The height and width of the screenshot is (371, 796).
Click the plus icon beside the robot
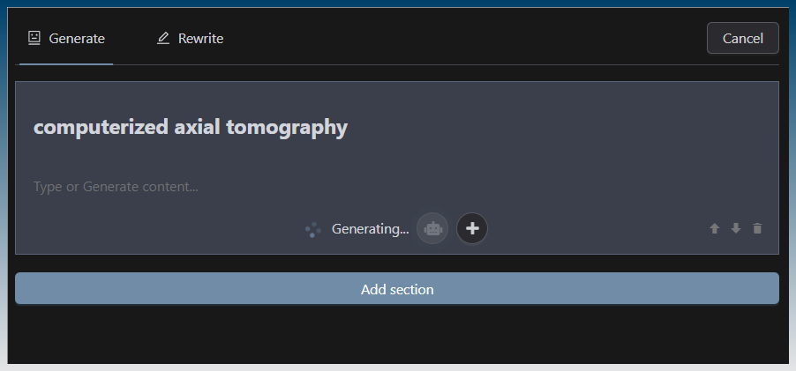click(472, 228)
